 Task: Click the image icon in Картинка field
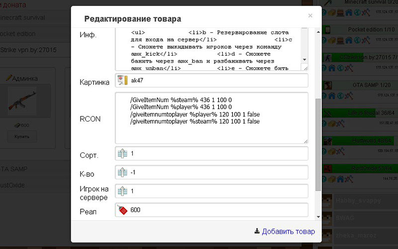pyautogui.click(x=122, y=80)
